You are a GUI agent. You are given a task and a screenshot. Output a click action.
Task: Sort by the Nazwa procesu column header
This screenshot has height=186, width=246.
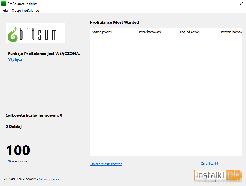[113, 32]
